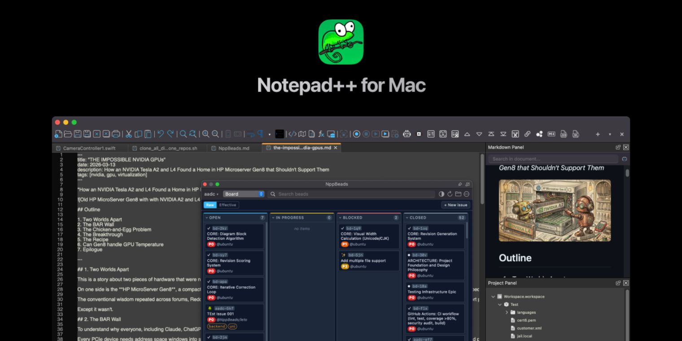Click the JSON file toolbar icon
682x341 pixels.
[x=564, y=134]
